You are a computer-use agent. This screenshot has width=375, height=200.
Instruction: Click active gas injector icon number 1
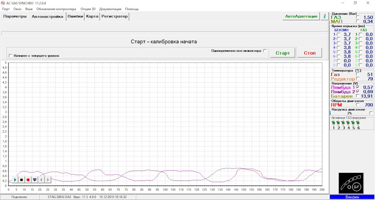point(334,123)
